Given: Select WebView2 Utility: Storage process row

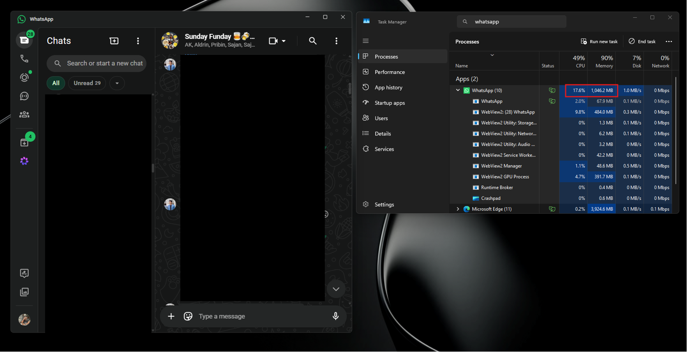Looking at the screenshot, I should 561,123.
